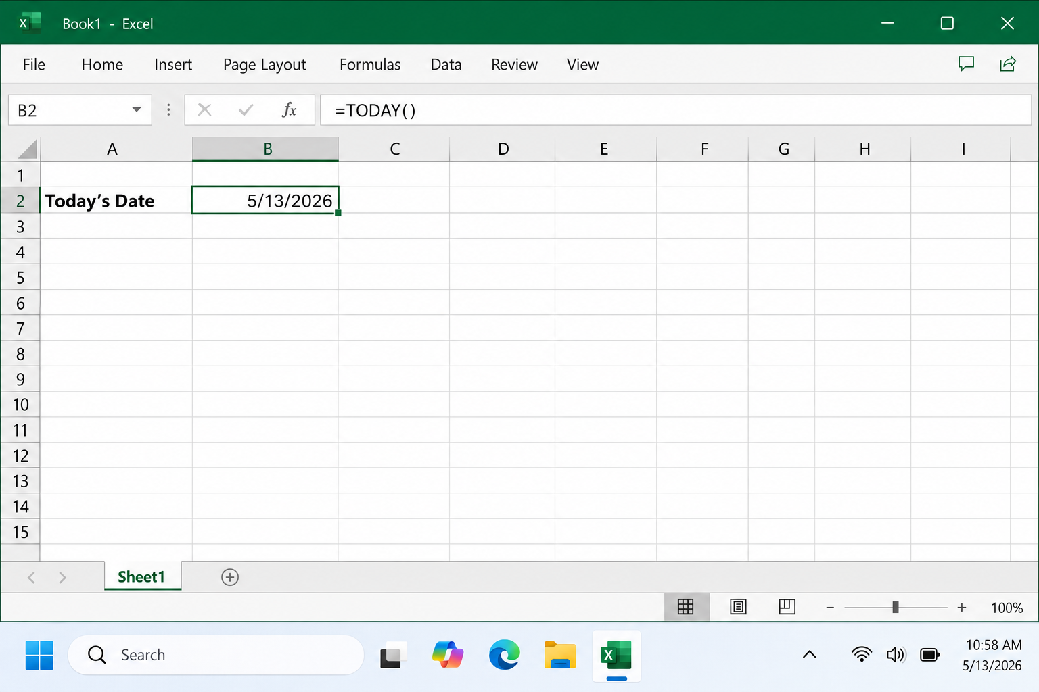
Task: Open the View tab
Action: point(582,64)
